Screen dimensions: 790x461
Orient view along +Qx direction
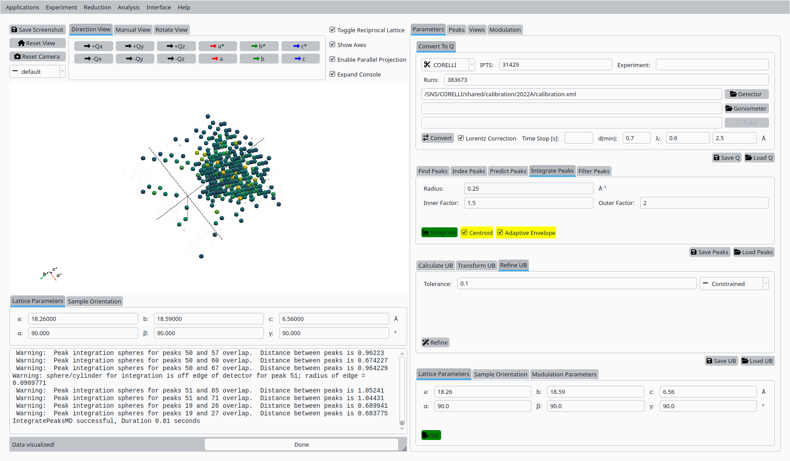(93, 46)
